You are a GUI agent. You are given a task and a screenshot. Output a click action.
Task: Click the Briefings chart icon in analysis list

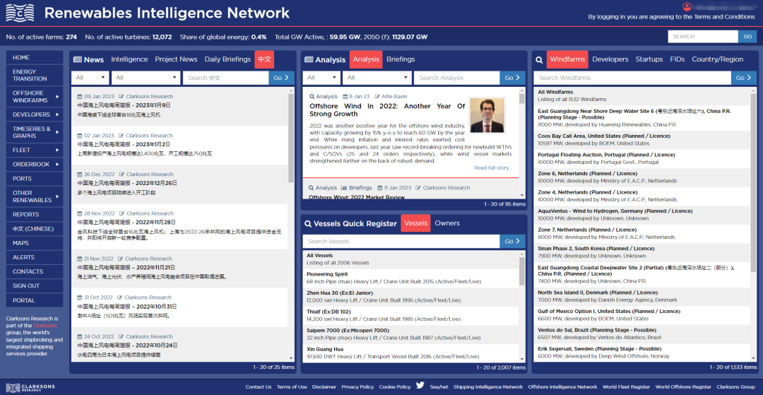(x=343, y=188)
